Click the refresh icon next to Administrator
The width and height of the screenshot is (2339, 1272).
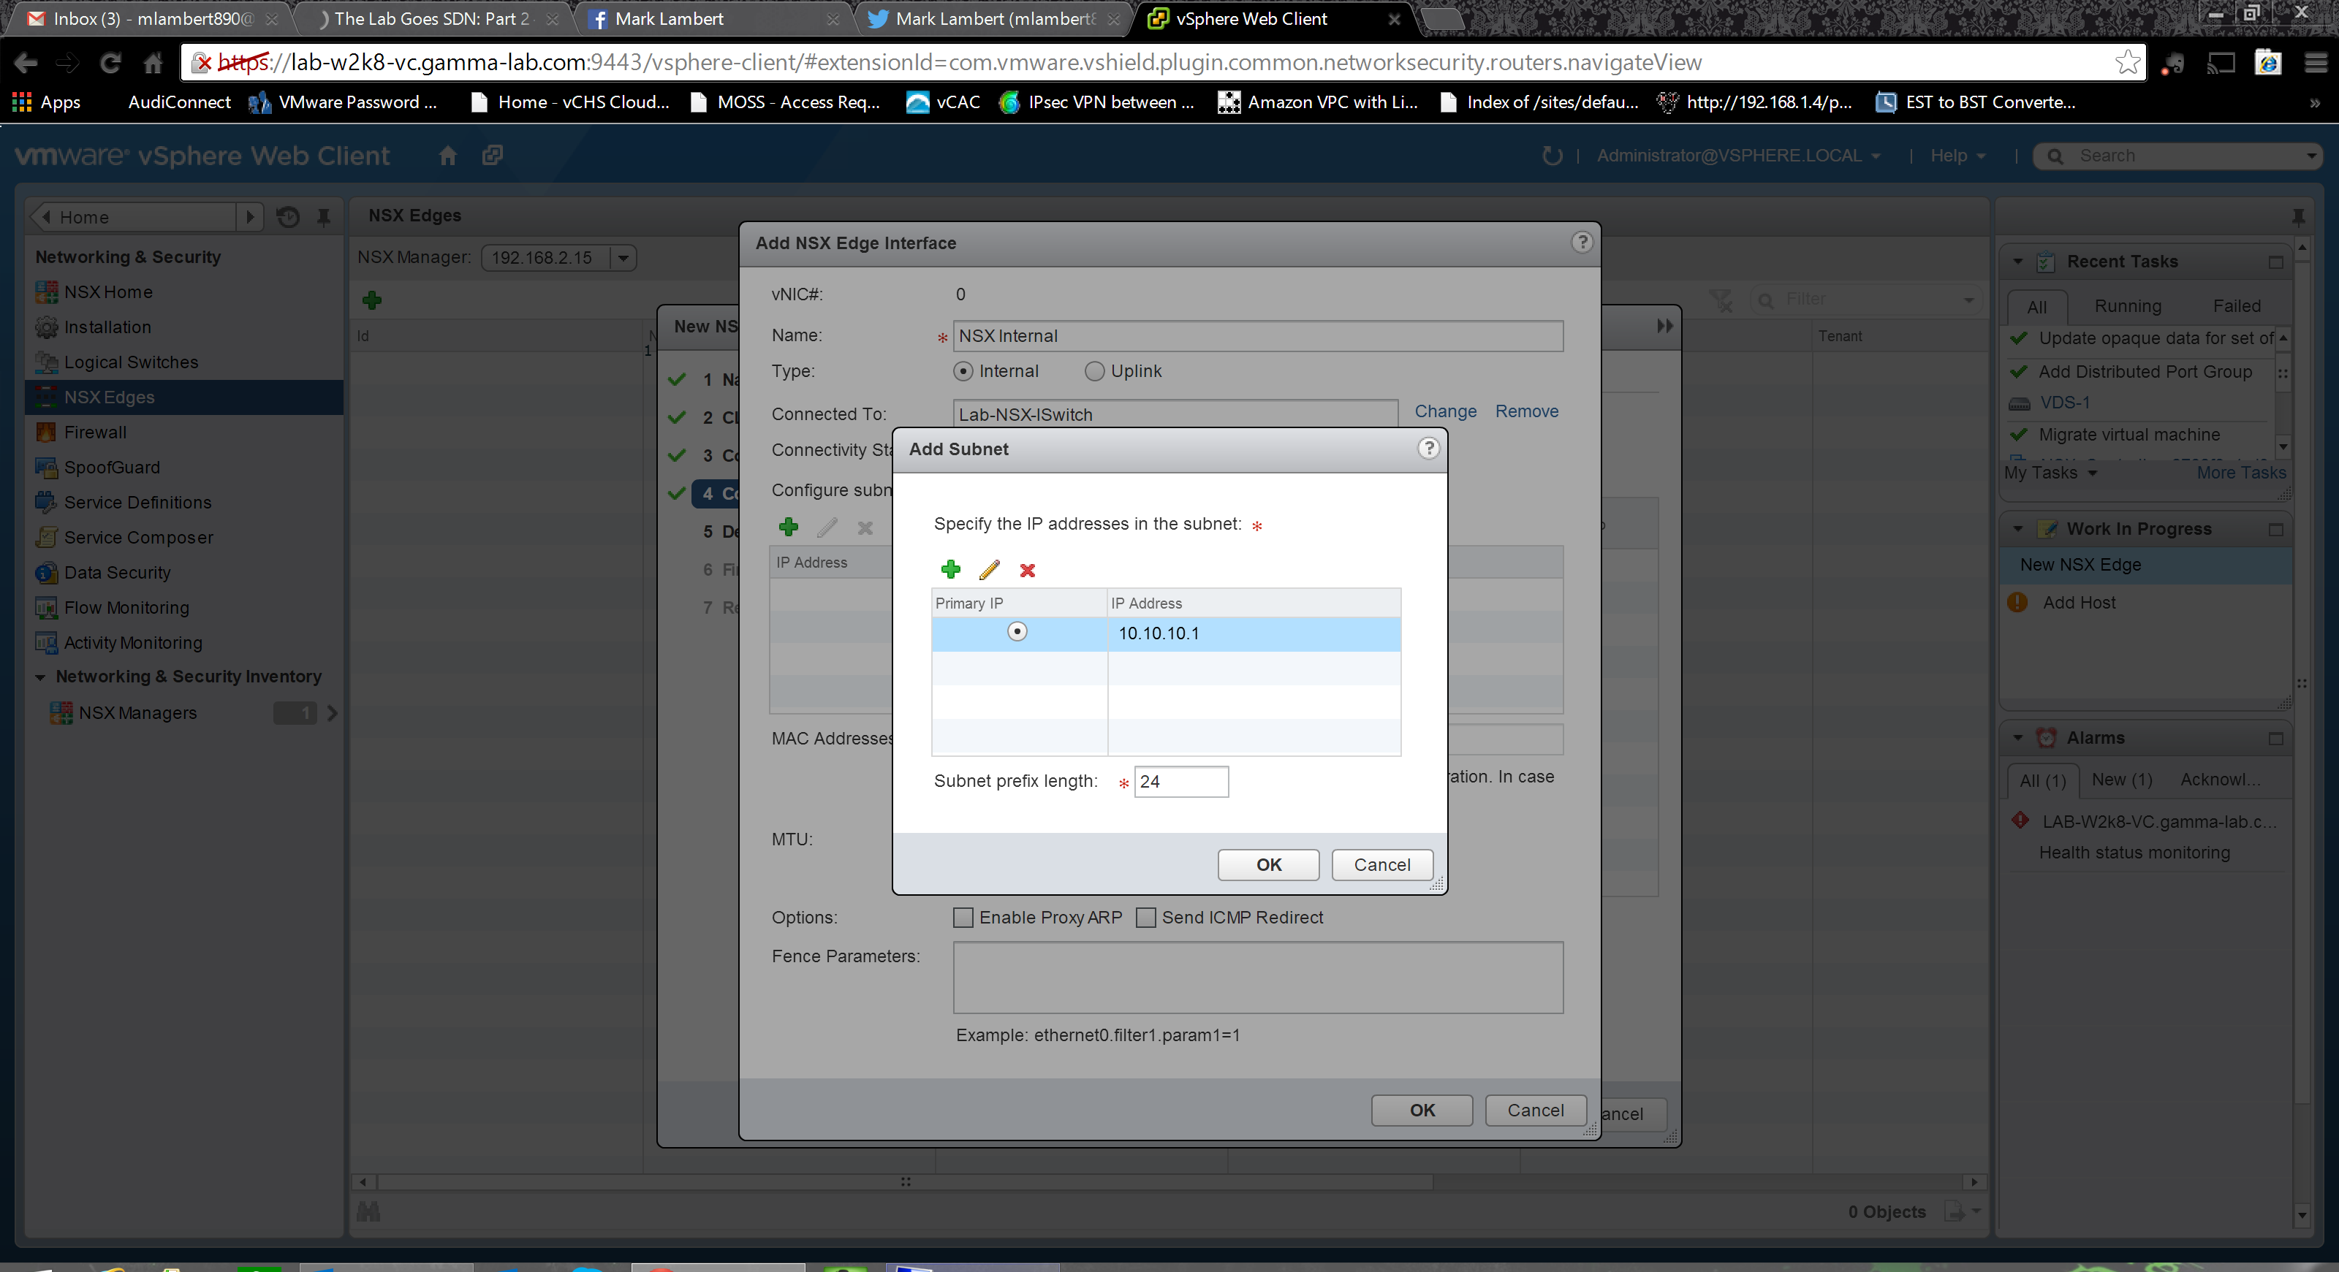click(1552, 155)
